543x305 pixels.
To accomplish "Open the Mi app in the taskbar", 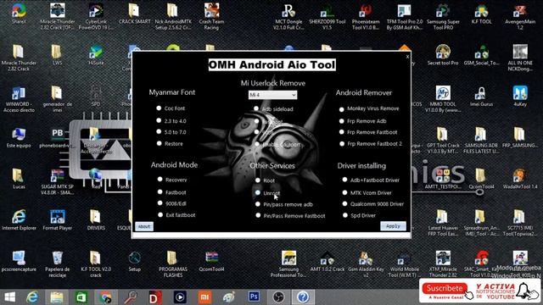I will pos(204,297).
